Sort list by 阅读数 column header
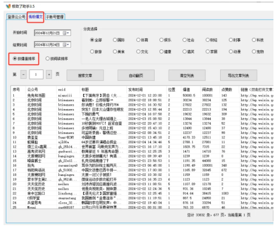The image size is (277, 226). pos(207,89)
